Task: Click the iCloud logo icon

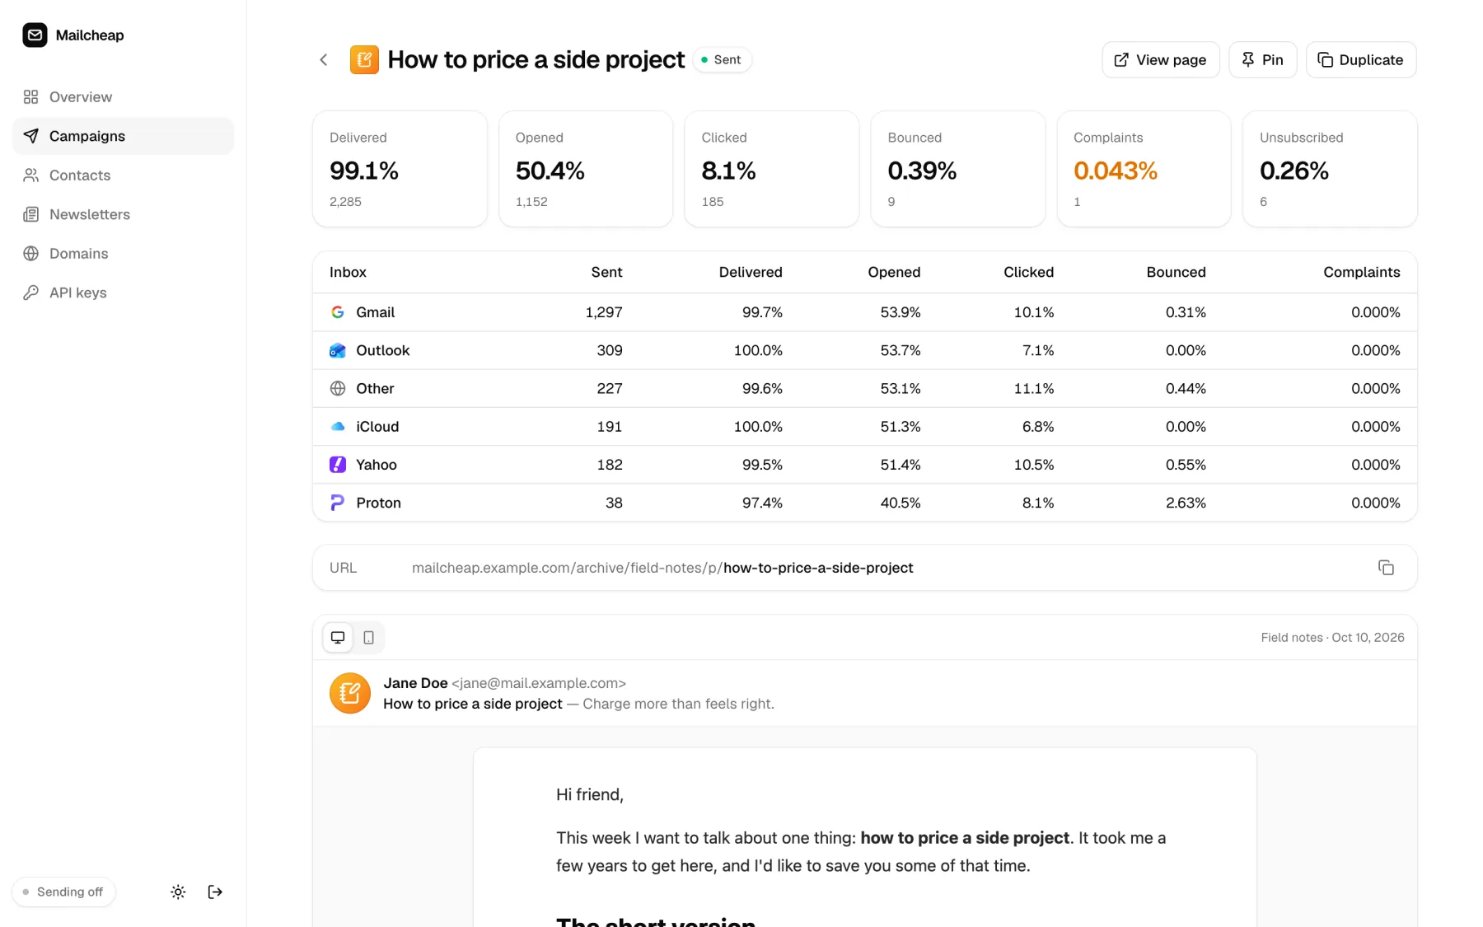Action: point(338,427)
